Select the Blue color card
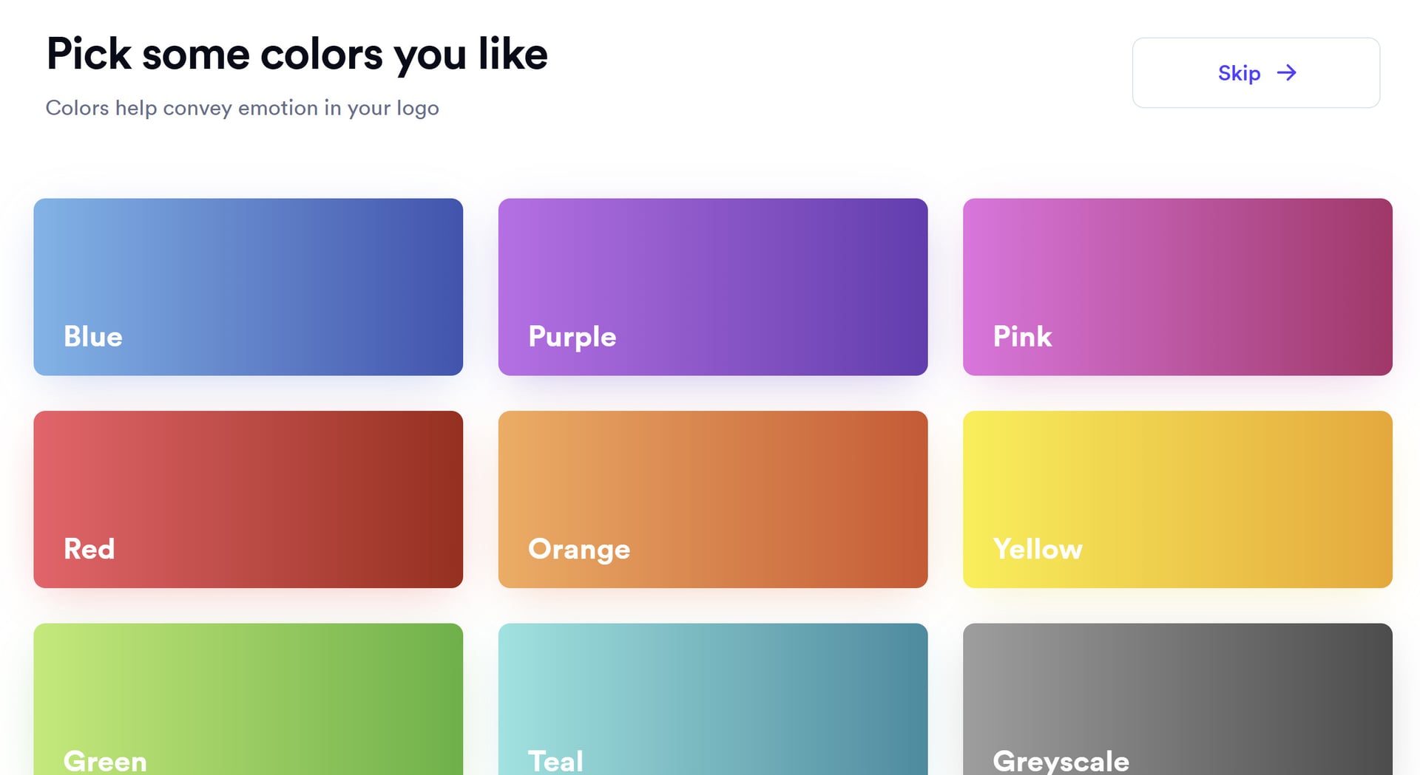The width and height of the screenshot is (1420, 775). coord(248,273)
